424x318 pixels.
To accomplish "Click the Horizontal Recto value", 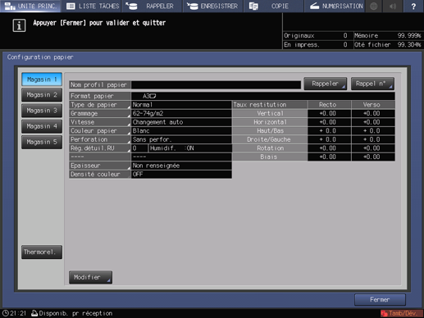I will click(x=329, y=122).
